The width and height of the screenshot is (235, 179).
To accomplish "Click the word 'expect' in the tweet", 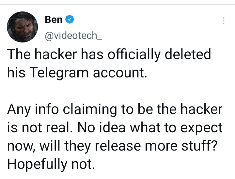I will [201, 128].
